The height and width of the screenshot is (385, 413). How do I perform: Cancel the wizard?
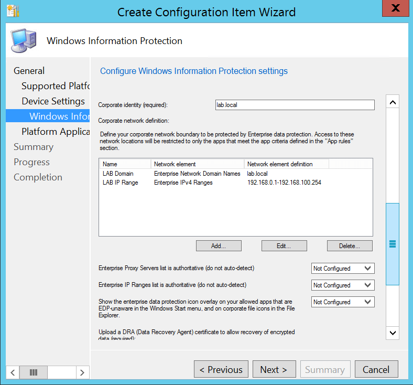376,369
